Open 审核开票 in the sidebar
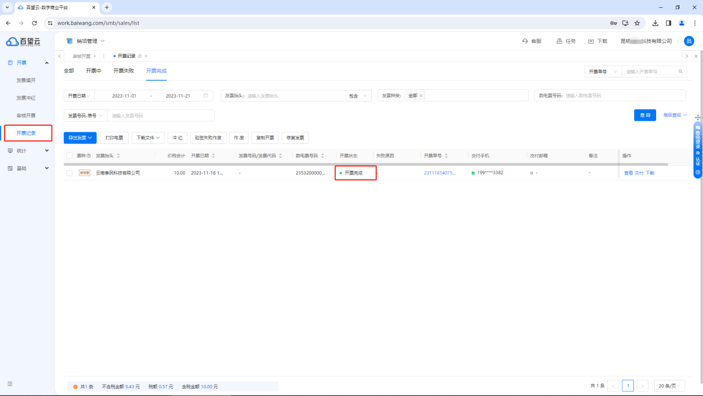 click(26, 115)
